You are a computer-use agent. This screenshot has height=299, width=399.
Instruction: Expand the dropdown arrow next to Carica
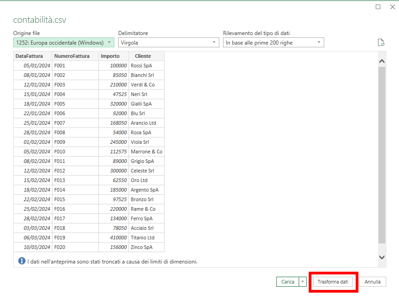coord(303,282)
